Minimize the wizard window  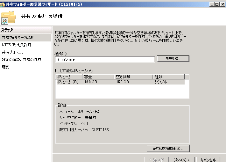pos(212,4)
